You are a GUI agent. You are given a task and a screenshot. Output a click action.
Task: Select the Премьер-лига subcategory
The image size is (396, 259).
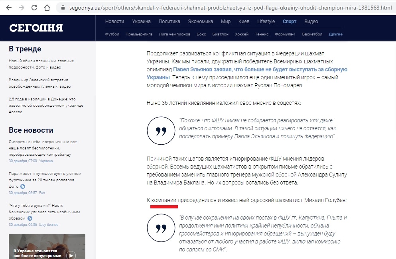coord(139,34)
